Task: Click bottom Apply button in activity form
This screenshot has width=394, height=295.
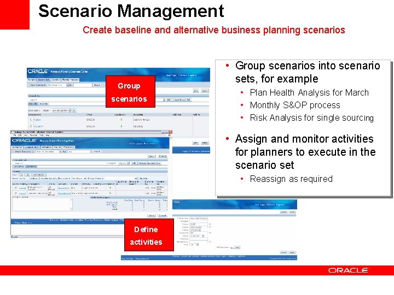Action: (x=292, y=252)
